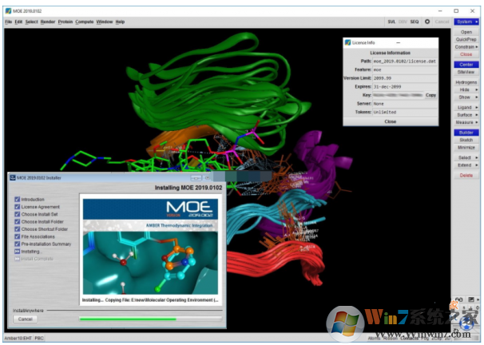The image size is (484, 345).
Task: Open the Sketch tool
Action: [466, 140]
